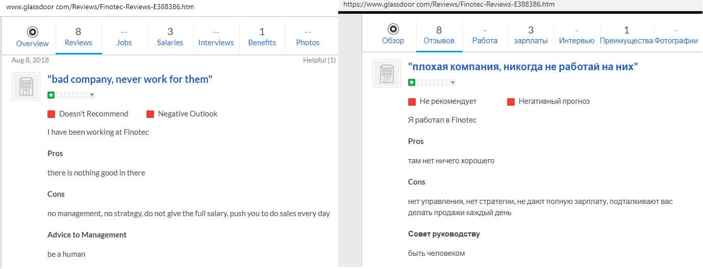
Task: Switch to the Интервью tab
Action: point(577,35)
